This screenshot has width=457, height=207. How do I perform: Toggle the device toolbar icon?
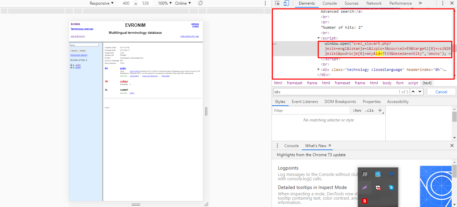(286, 3)
